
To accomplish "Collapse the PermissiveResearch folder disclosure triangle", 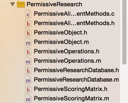I will tap(13, 4).
